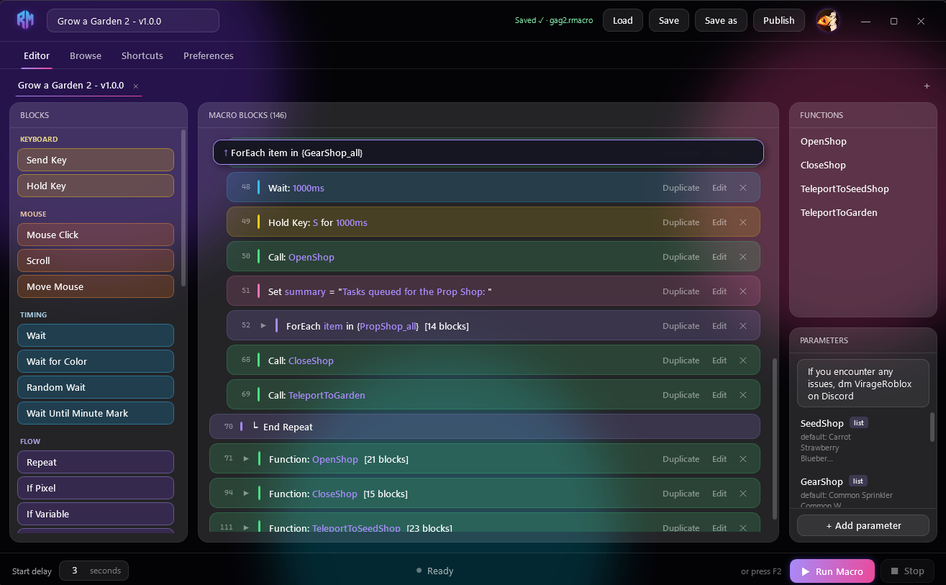946x585 pixels.
Task: Add an If Variable block
Action: coord(96,514)
